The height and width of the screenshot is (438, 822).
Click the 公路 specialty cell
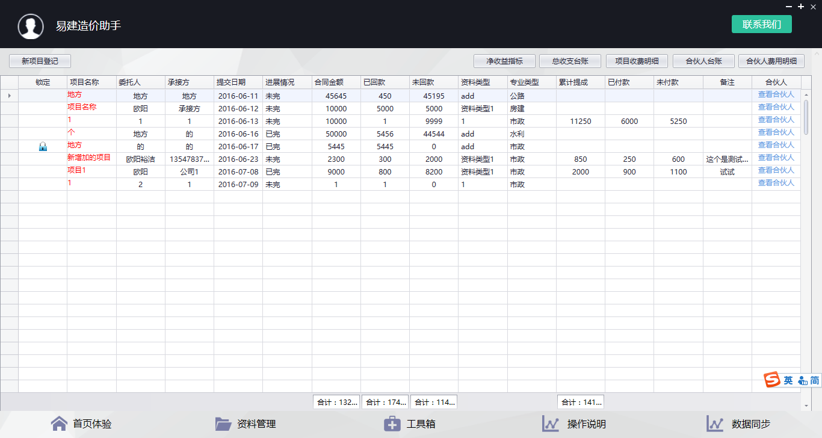[x=532, y=96]
